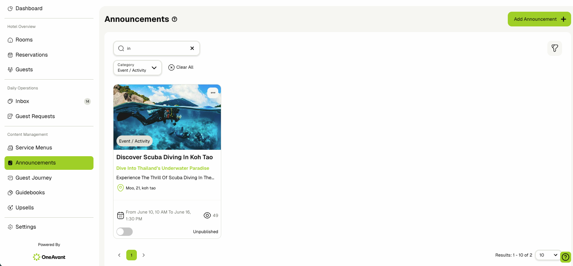Go to previous page arrow
573x266 pixels.
point(119,255)
